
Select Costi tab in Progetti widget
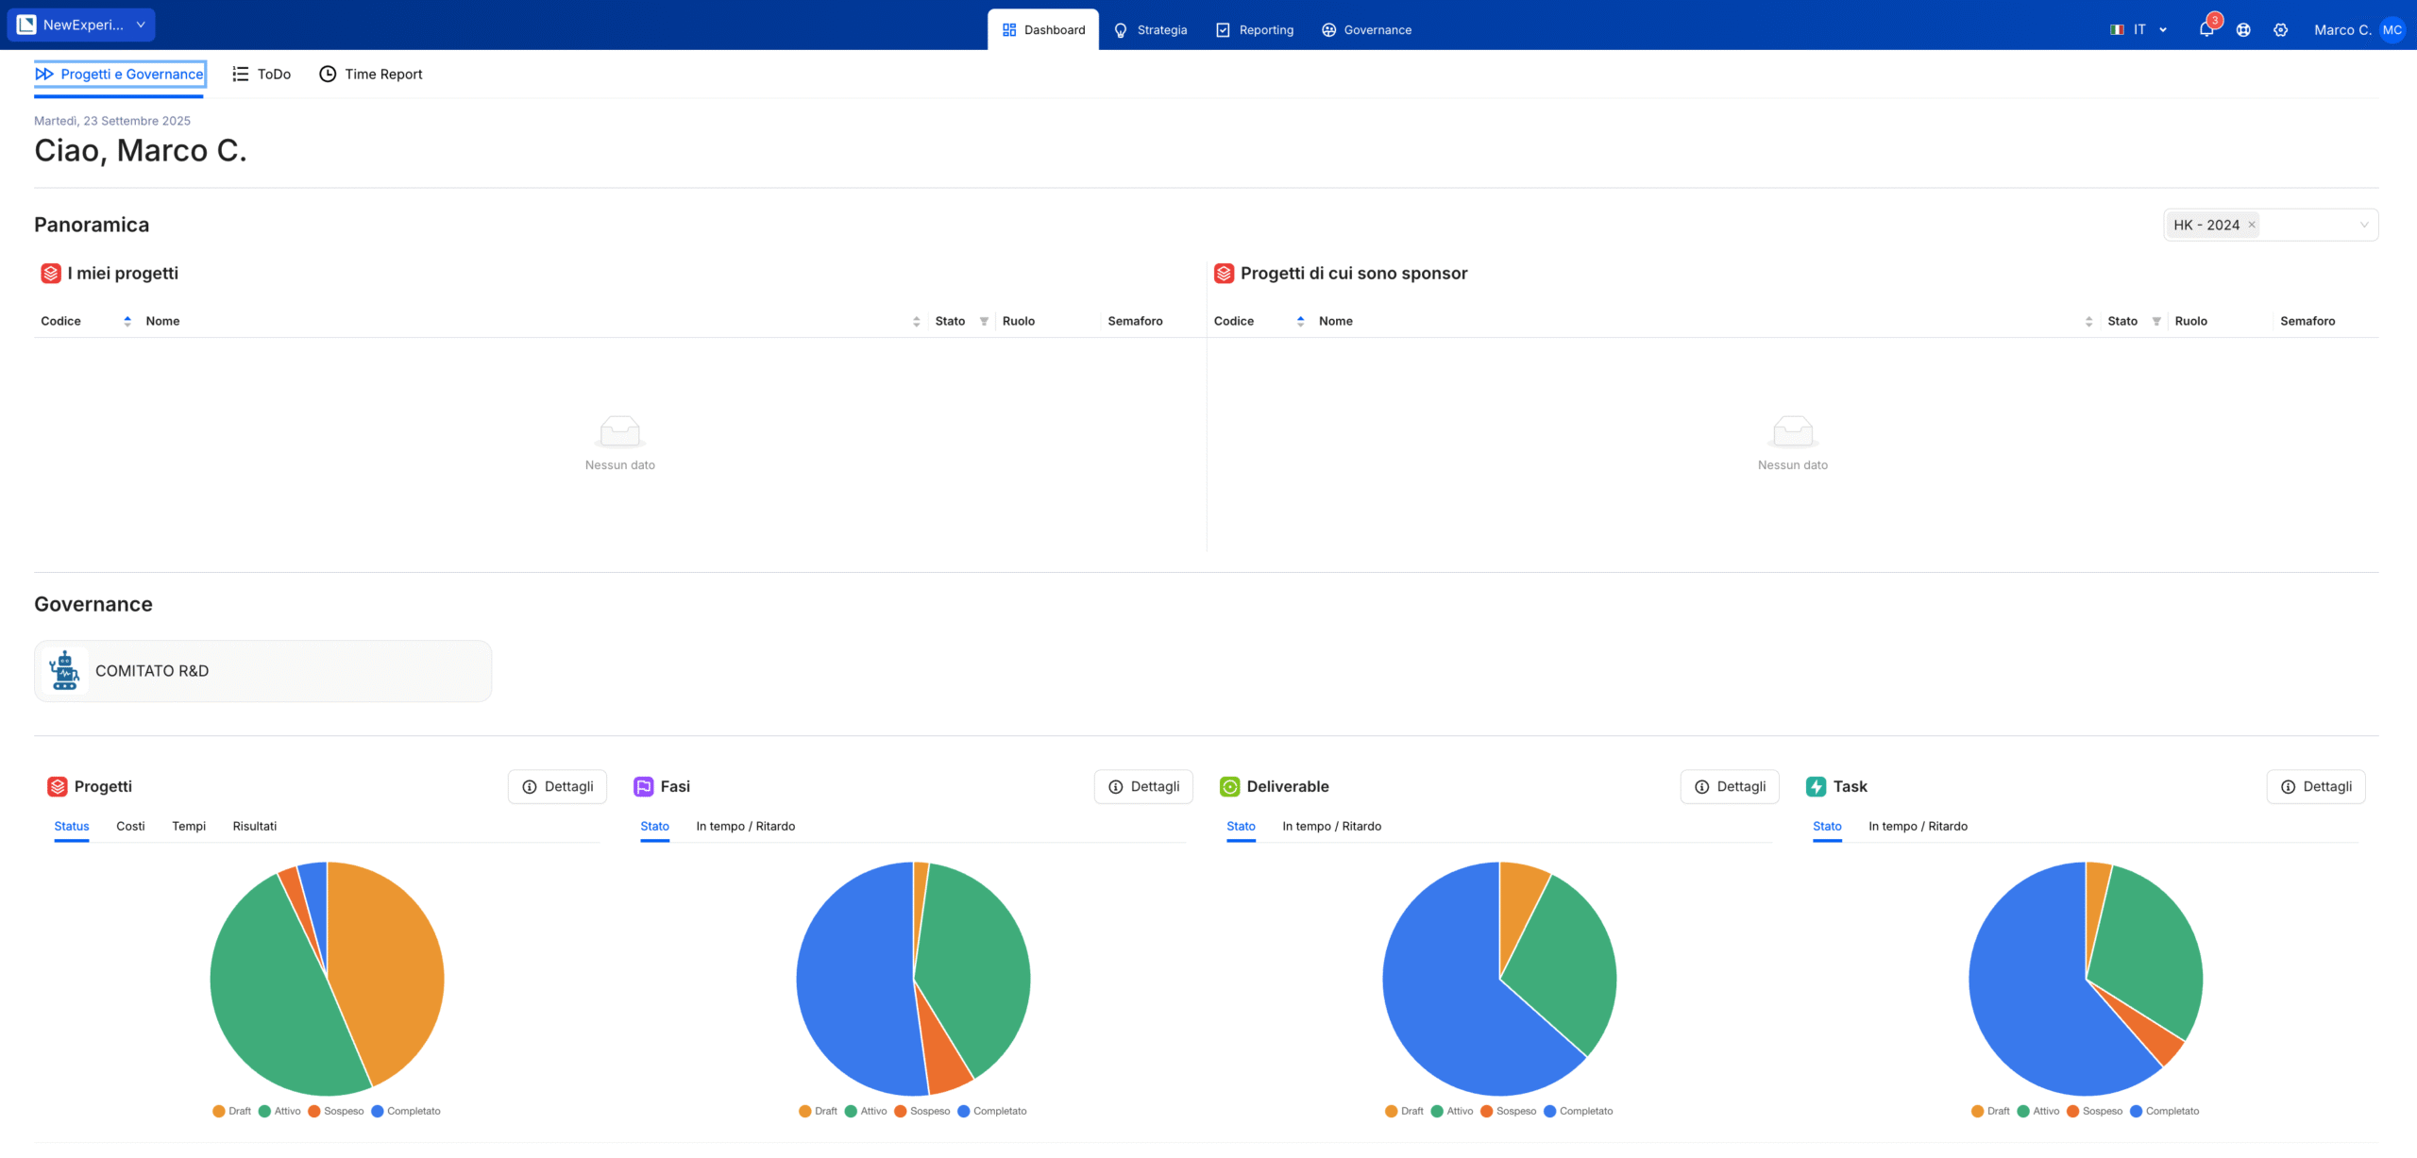click(x=130, y=826)
